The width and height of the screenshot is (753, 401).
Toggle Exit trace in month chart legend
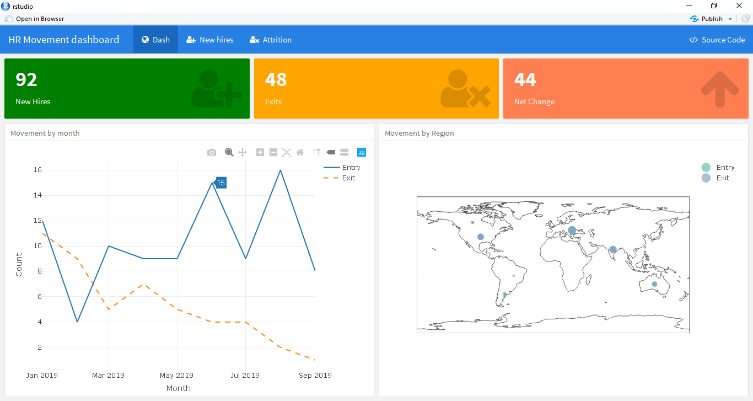pyautogui.click(x=340, y=178)
